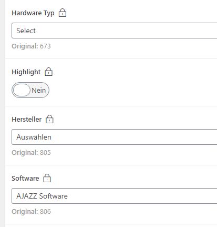Click the Software field label
The height and width of the screenshot is (227, 217).
(25, 179)
